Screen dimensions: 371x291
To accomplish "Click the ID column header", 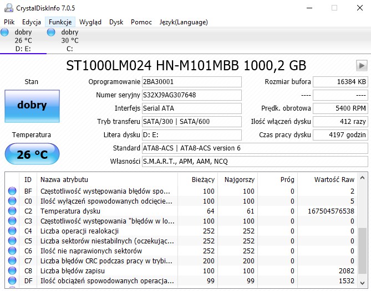I will coord(28,180).
